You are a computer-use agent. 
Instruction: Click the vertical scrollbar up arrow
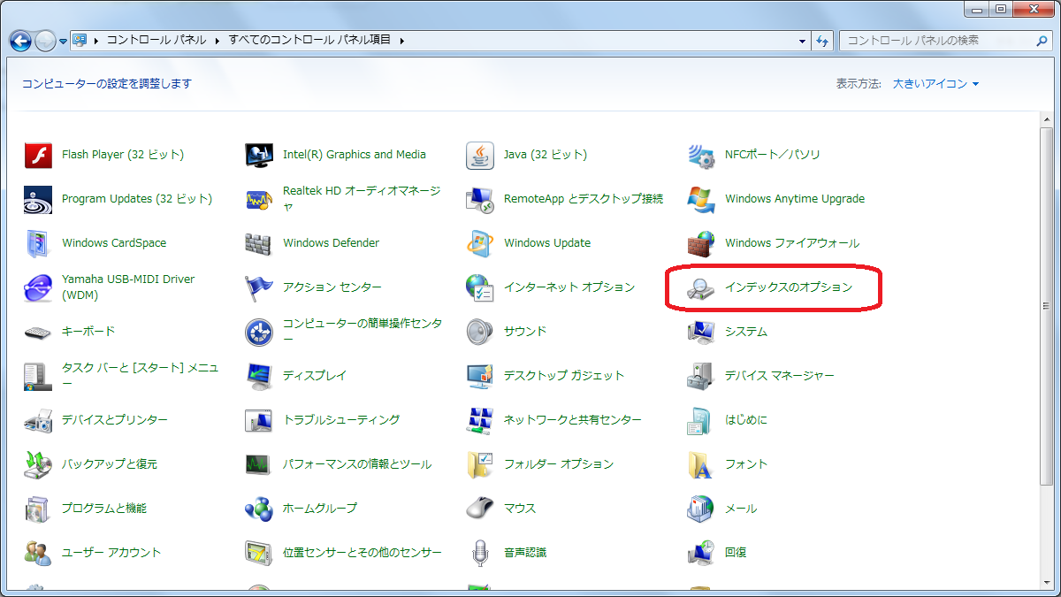click(1047, 118)
